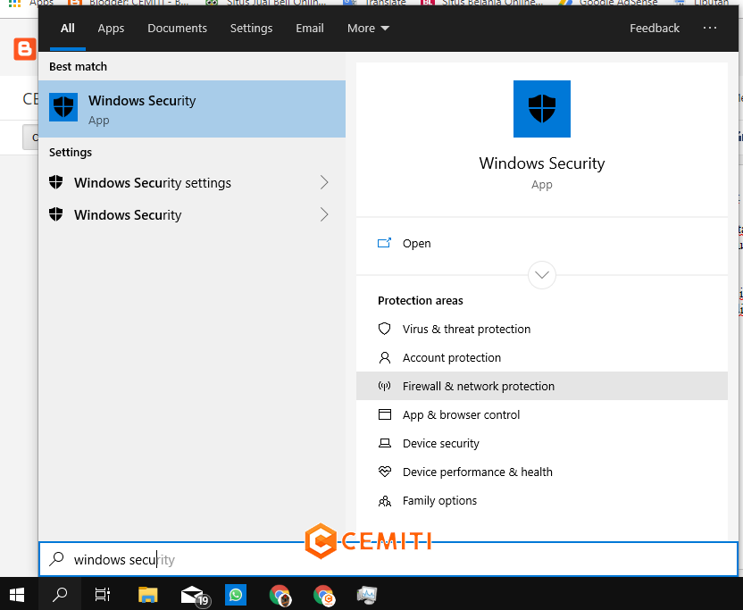The image size is (743, 610).
Task: Click Open in the preview pane
Action: [541, 243]
